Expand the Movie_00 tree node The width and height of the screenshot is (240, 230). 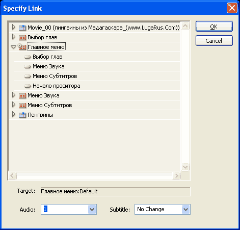[14, 27]
